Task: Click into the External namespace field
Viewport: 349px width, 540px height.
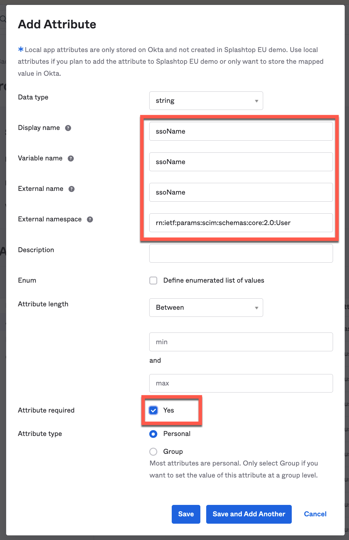Action: coord(241,223)
